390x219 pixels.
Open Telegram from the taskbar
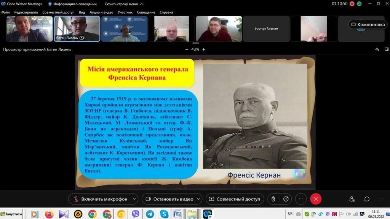[150, 214]
